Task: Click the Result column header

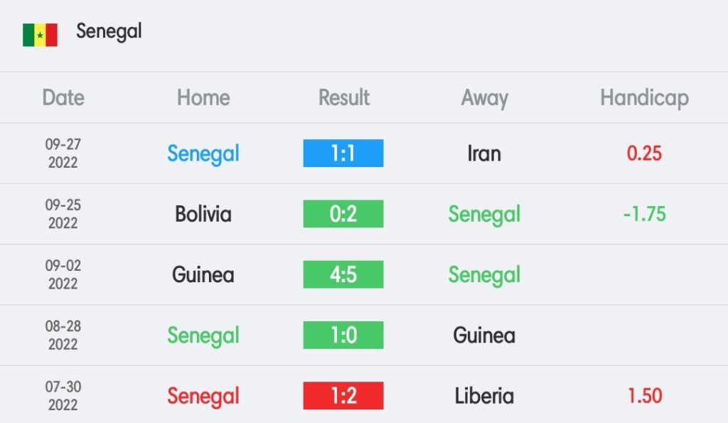Action: [343, 97]
